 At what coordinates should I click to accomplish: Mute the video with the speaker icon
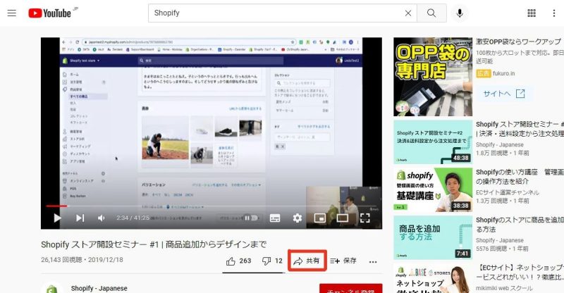[x=102, y=218]
